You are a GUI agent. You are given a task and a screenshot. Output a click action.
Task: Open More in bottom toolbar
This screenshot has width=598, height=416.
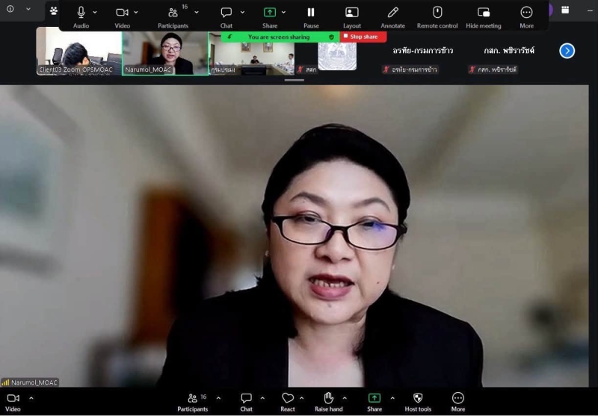458,398
